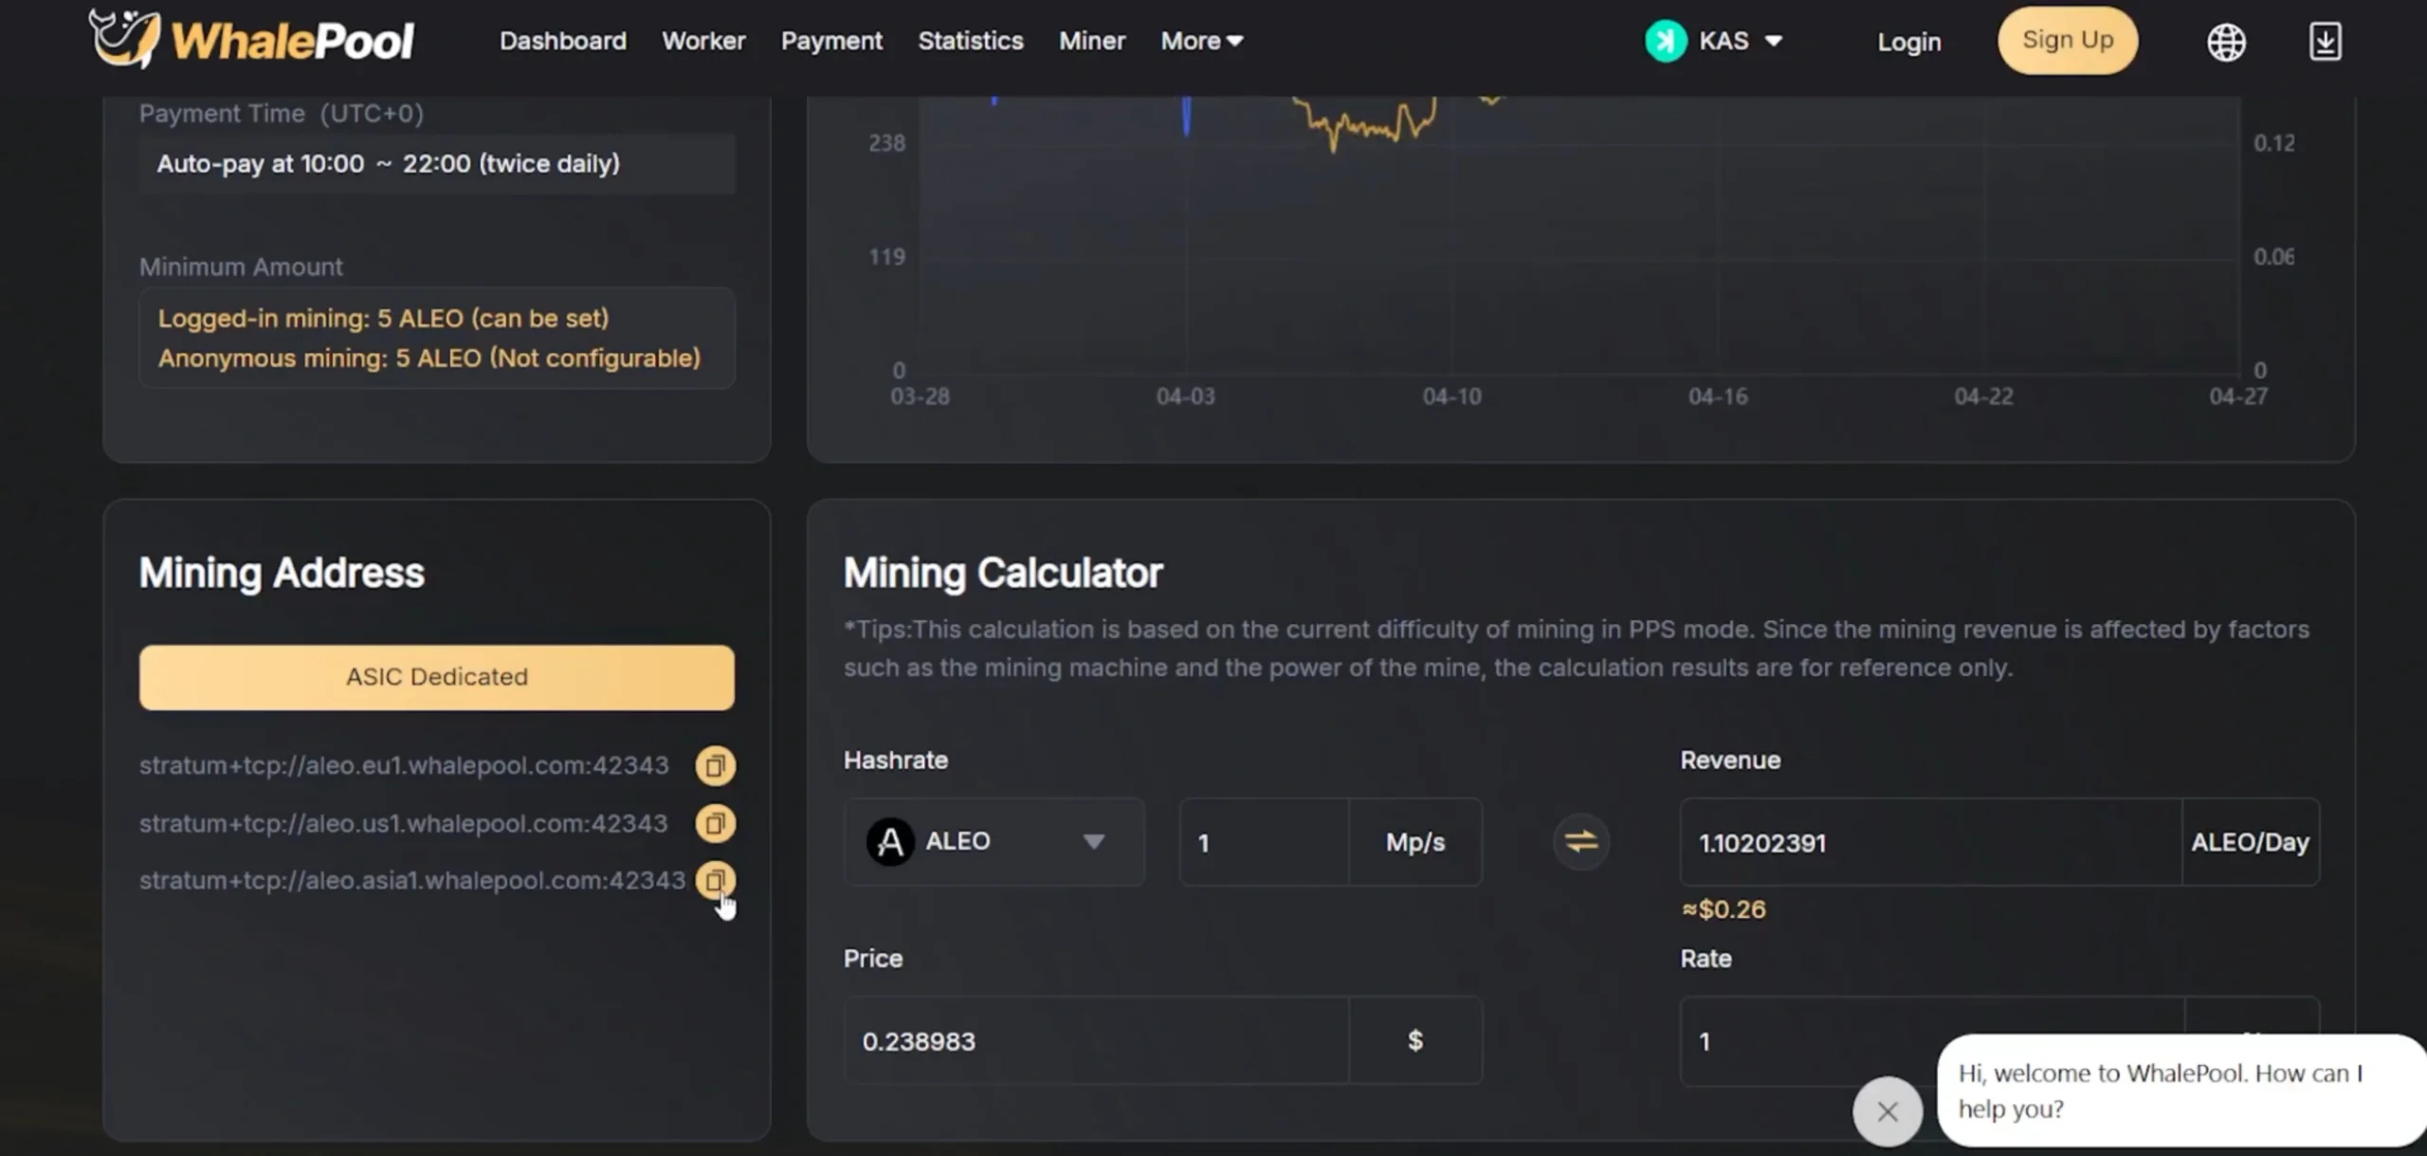Copy the eu1 stratum address
The width and height of the screenshot is (2427, 1156).
coord(715,765)
